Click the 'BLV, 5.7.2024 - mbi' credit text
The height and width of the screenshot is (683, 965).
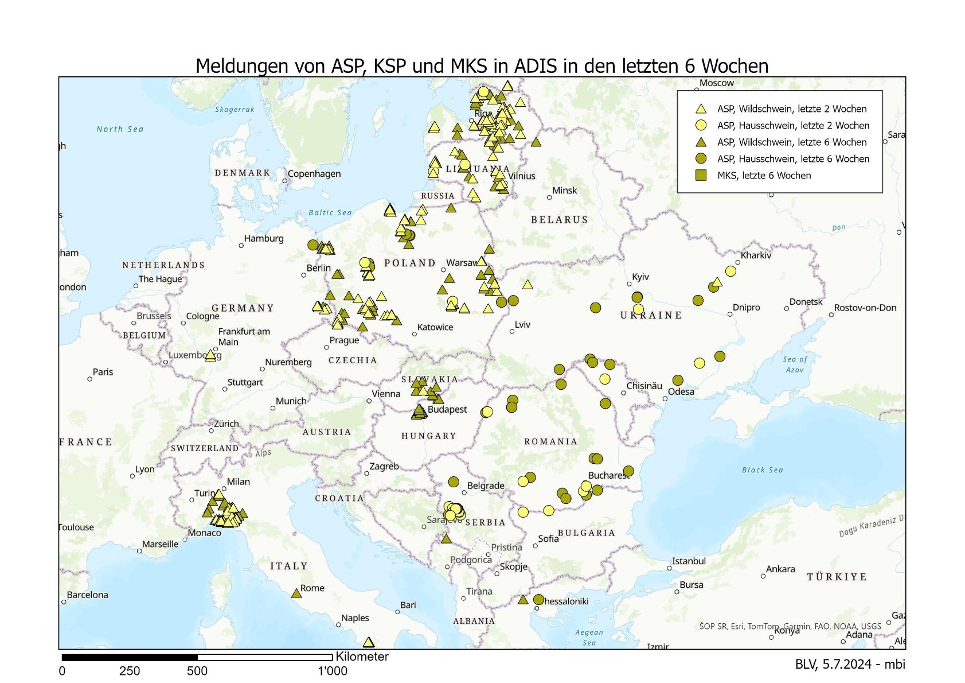(x=850, y=664)
